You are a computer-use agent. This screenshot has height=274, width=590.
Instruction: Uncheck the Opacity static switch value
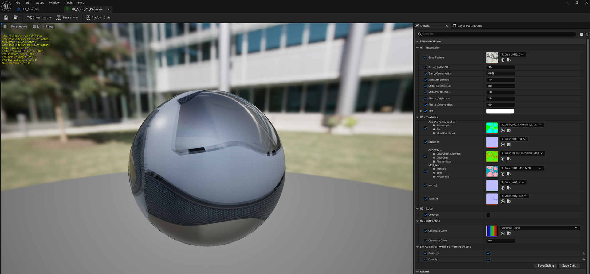point(488,260)
